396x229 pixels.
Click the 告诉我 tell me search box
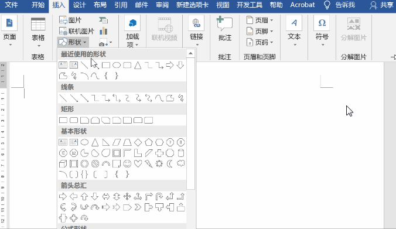(340, 5)
